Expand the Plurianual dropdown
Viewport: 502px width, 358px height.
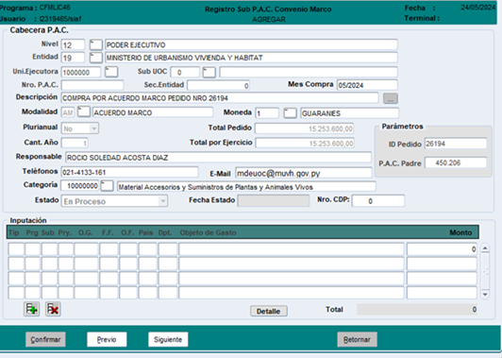coord(93,128)
